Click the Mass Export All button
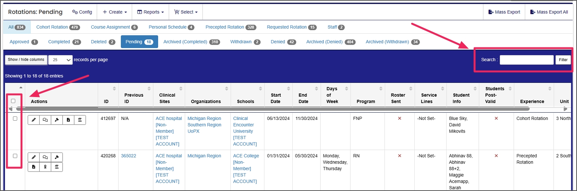 pyautogui.click(x=549, y=12)
